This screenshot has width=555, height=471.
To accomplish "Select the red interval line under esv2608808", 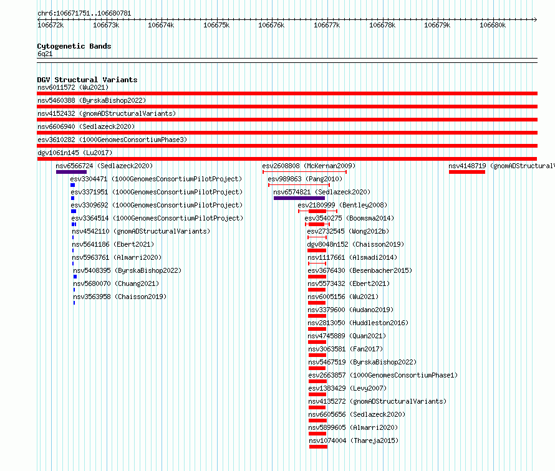I will click(305, 172).
